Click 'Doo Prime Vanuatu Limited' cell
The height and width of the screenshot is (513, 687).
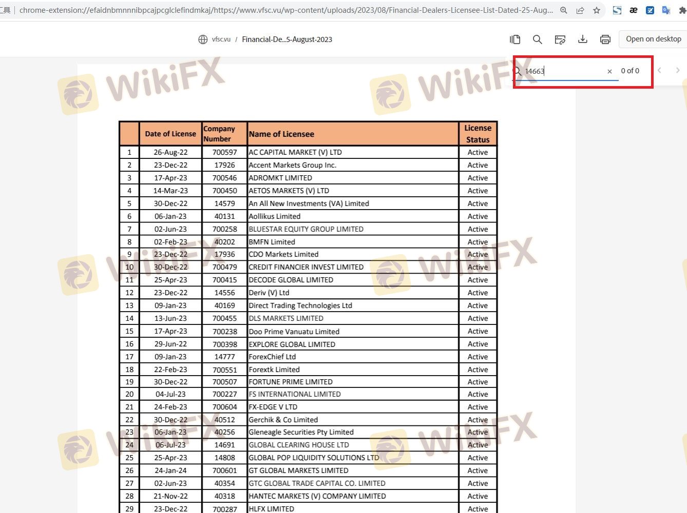click(x=353, y=332)
